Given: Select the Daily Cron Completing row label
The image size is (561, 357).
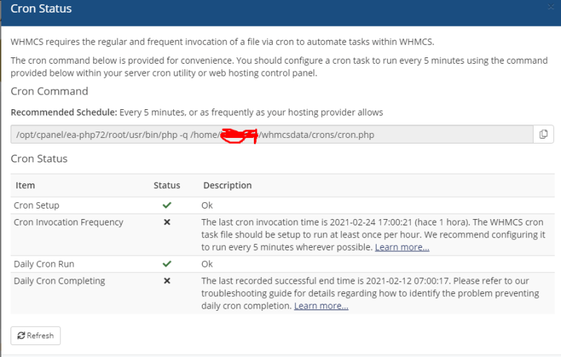Looking at the screenshot, I should tap(60, 281).
